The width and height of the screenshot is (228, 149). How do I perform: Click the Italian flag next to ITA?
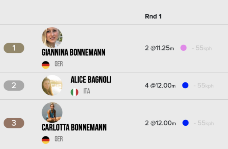coord(74,92)
